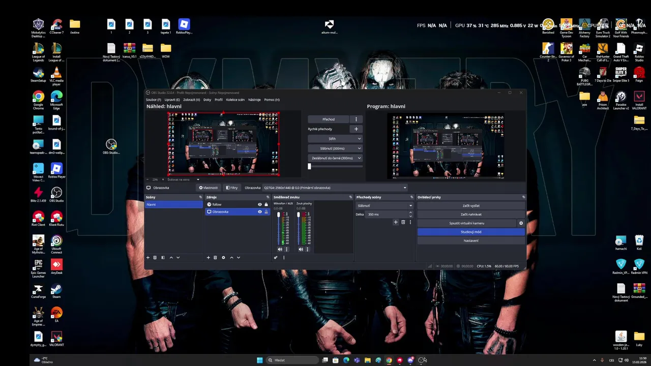The image size is (651, 366).
Task: Open Nastavení button in controls
Action: (x=471, y=240)
